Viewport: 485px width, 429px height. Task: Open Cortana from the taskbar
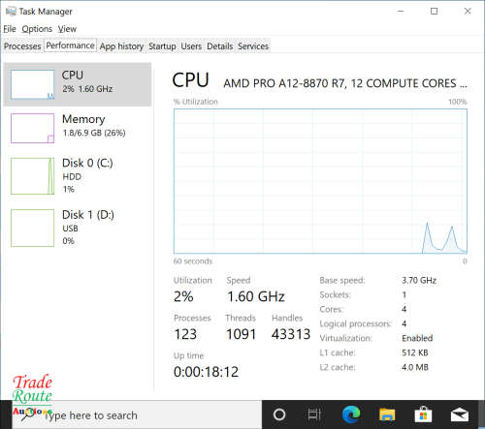pos(279,414)
